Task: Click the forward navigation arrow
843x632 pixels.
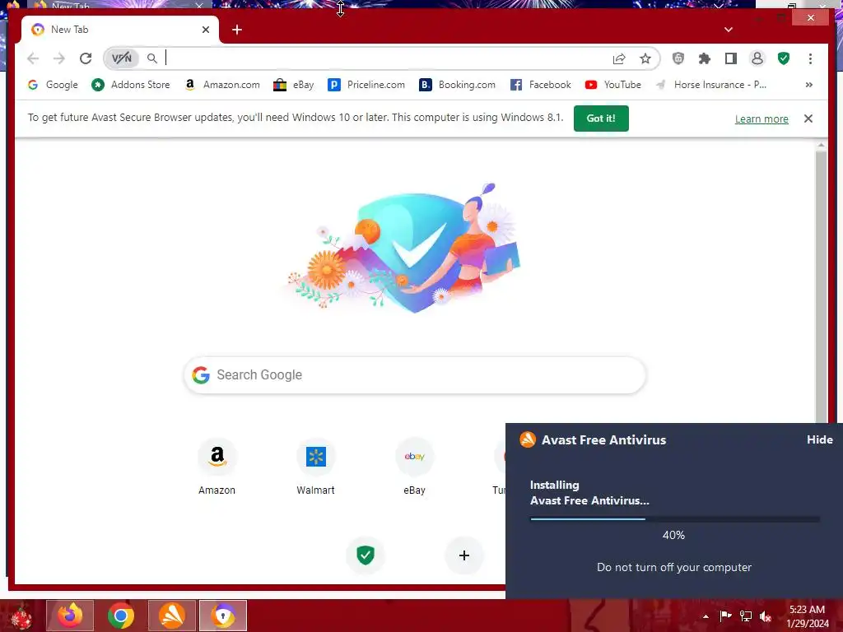Action: tap(59, 58)
